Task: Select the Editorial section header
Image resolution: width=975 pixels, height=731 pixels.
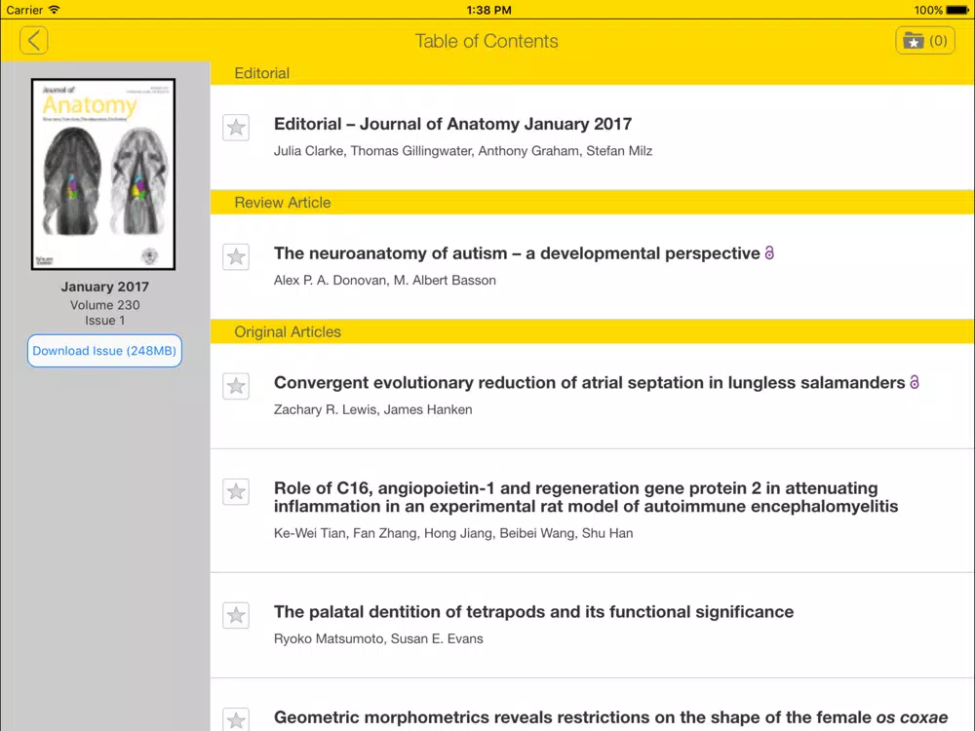Action: (592, 73)
